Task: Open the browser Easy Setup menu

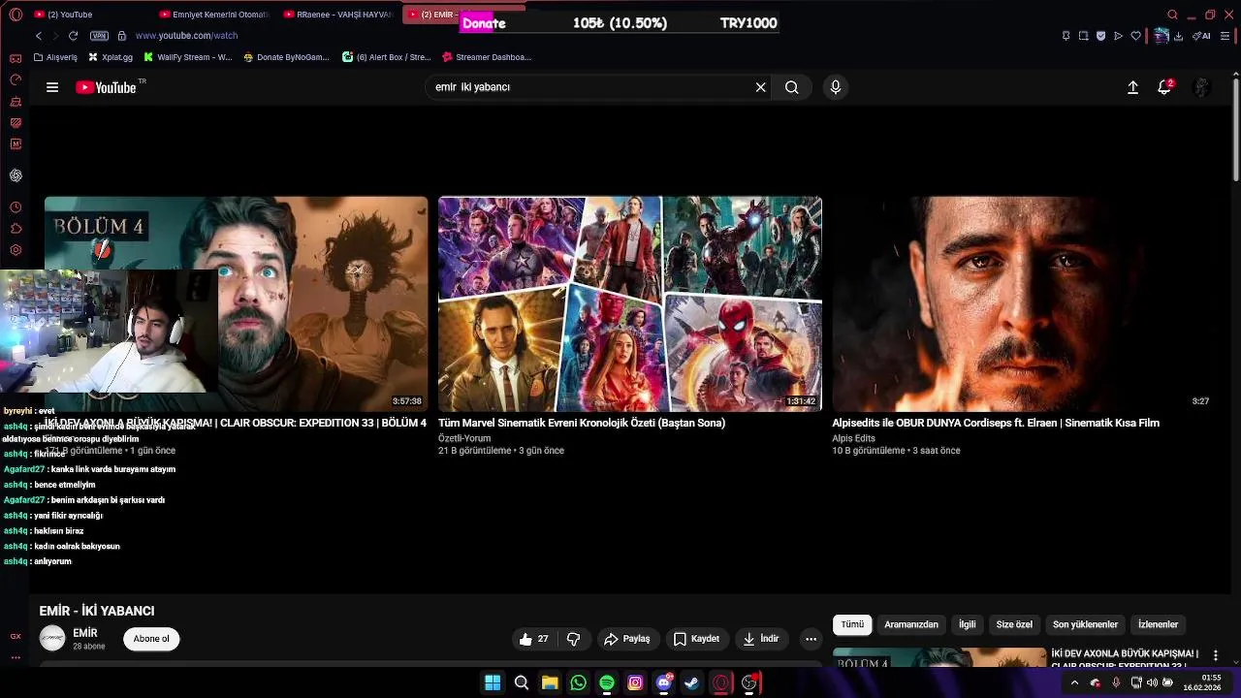Action: (x=1225, y=36)
